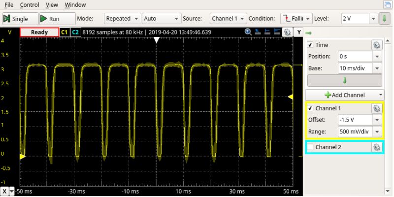Click the Add Channel button
This screenshot has width=394, height=197.
coord(344,95)
